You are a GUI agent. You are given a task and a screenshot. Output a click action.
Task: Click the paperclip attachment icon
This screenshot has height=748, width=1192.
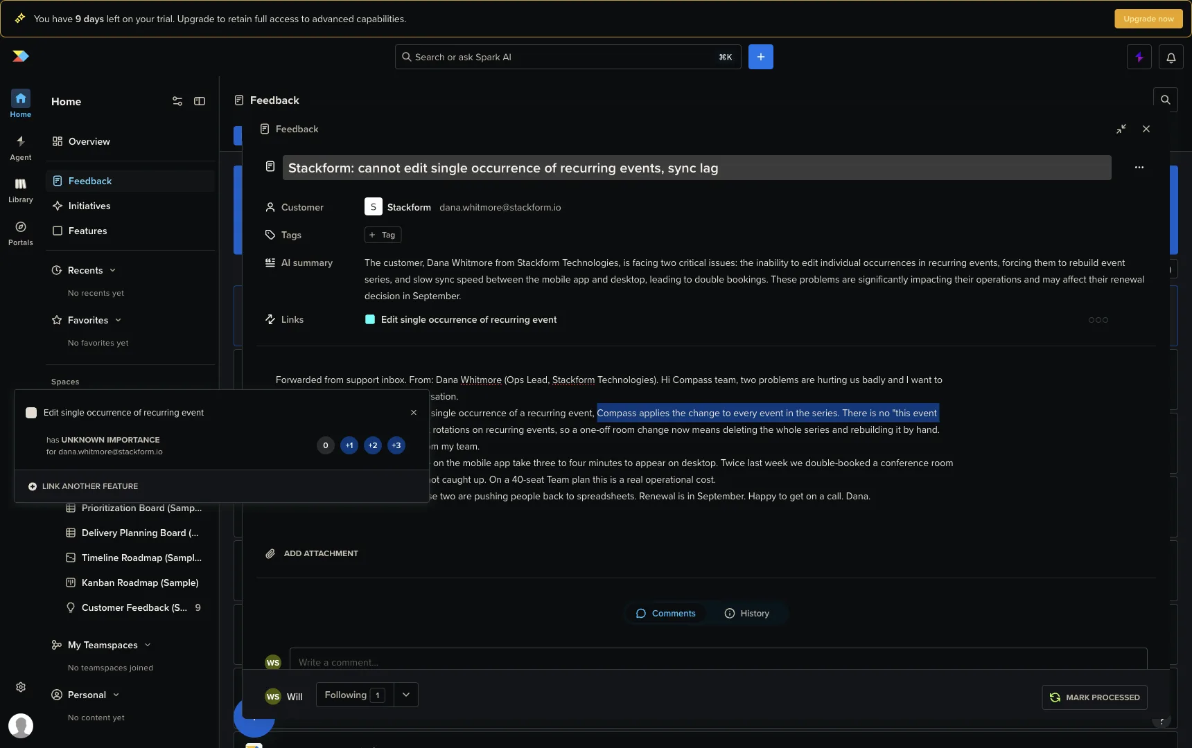270,553
